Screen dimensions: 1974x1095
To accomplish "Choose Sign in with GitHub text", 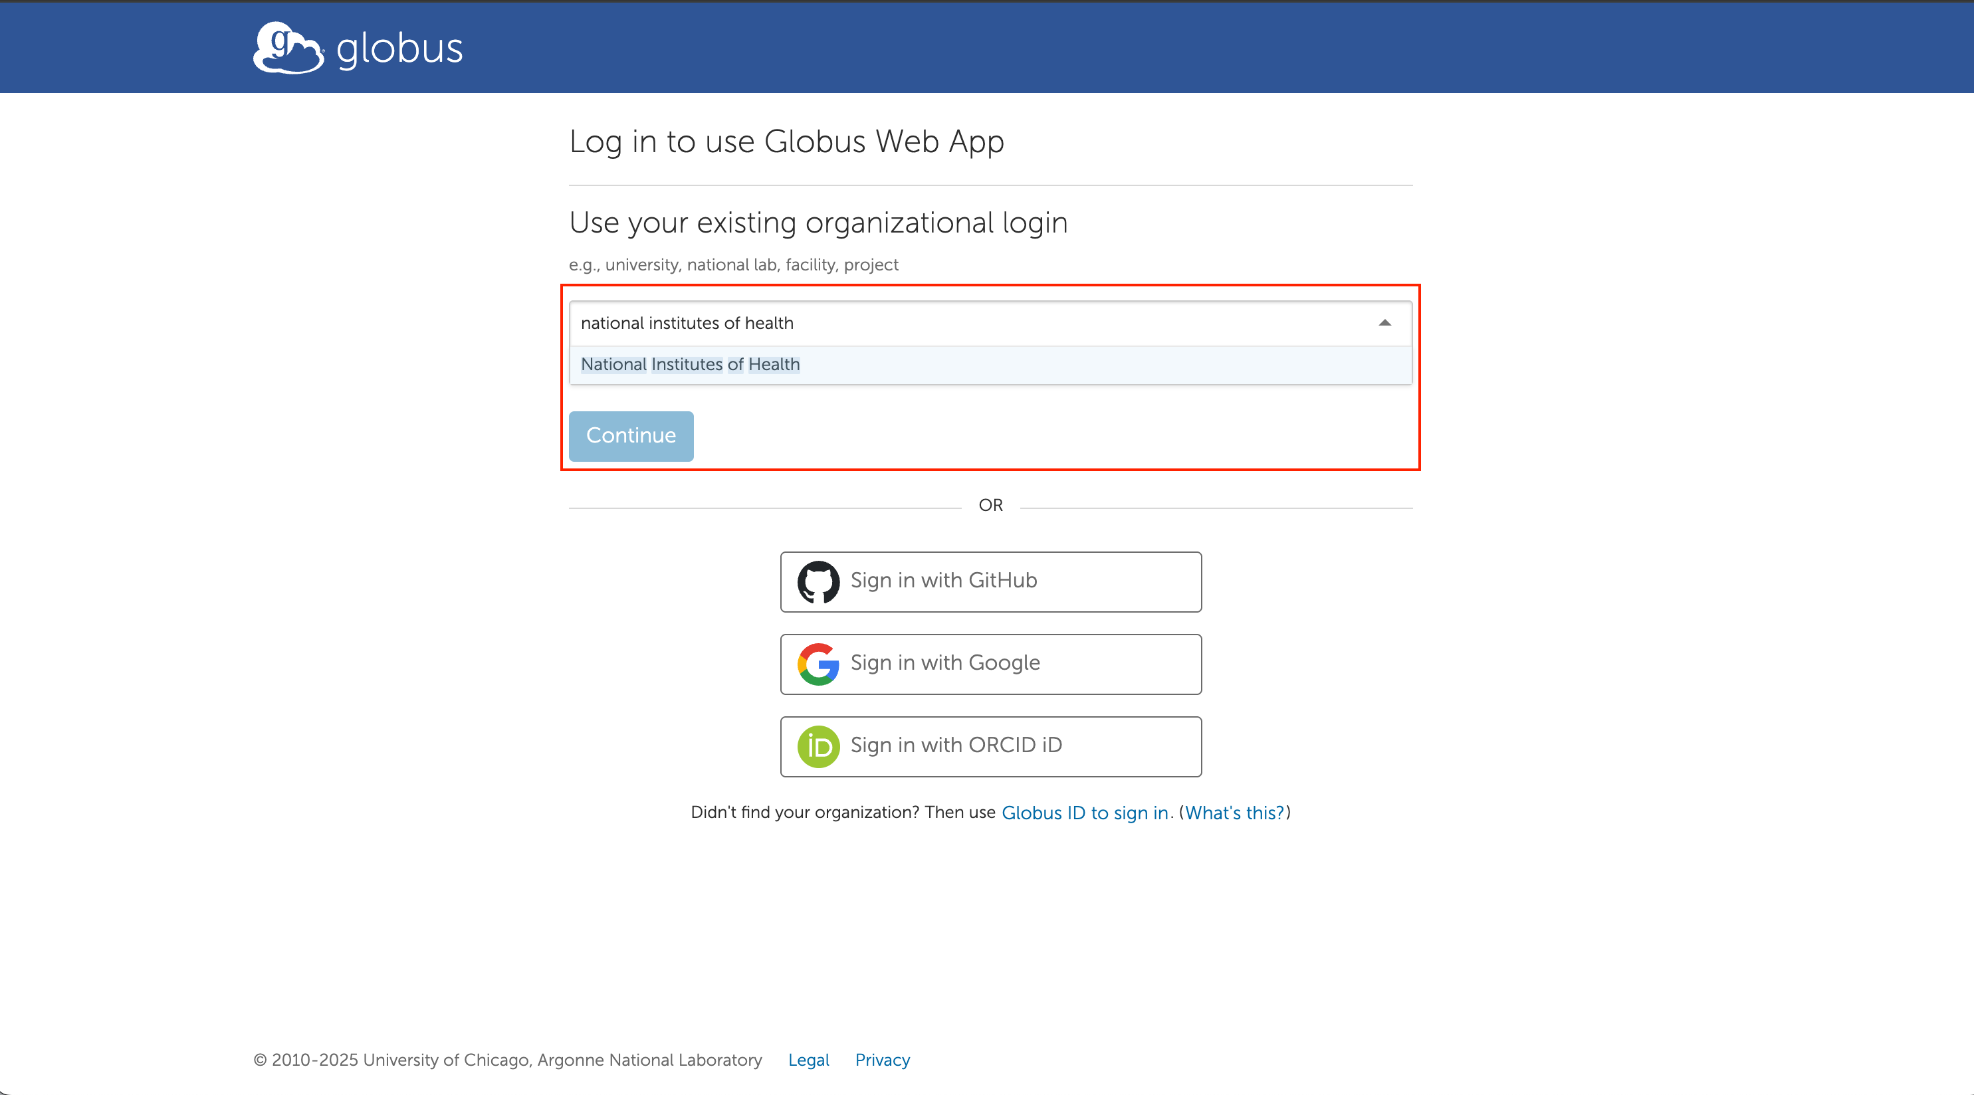I will [x=943, y=581].
